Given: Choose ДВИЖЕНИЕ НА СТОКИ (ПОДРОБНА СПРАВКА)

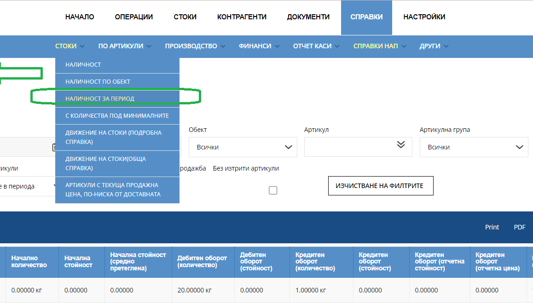Looking at the screenshot, I should pos(117,137).
